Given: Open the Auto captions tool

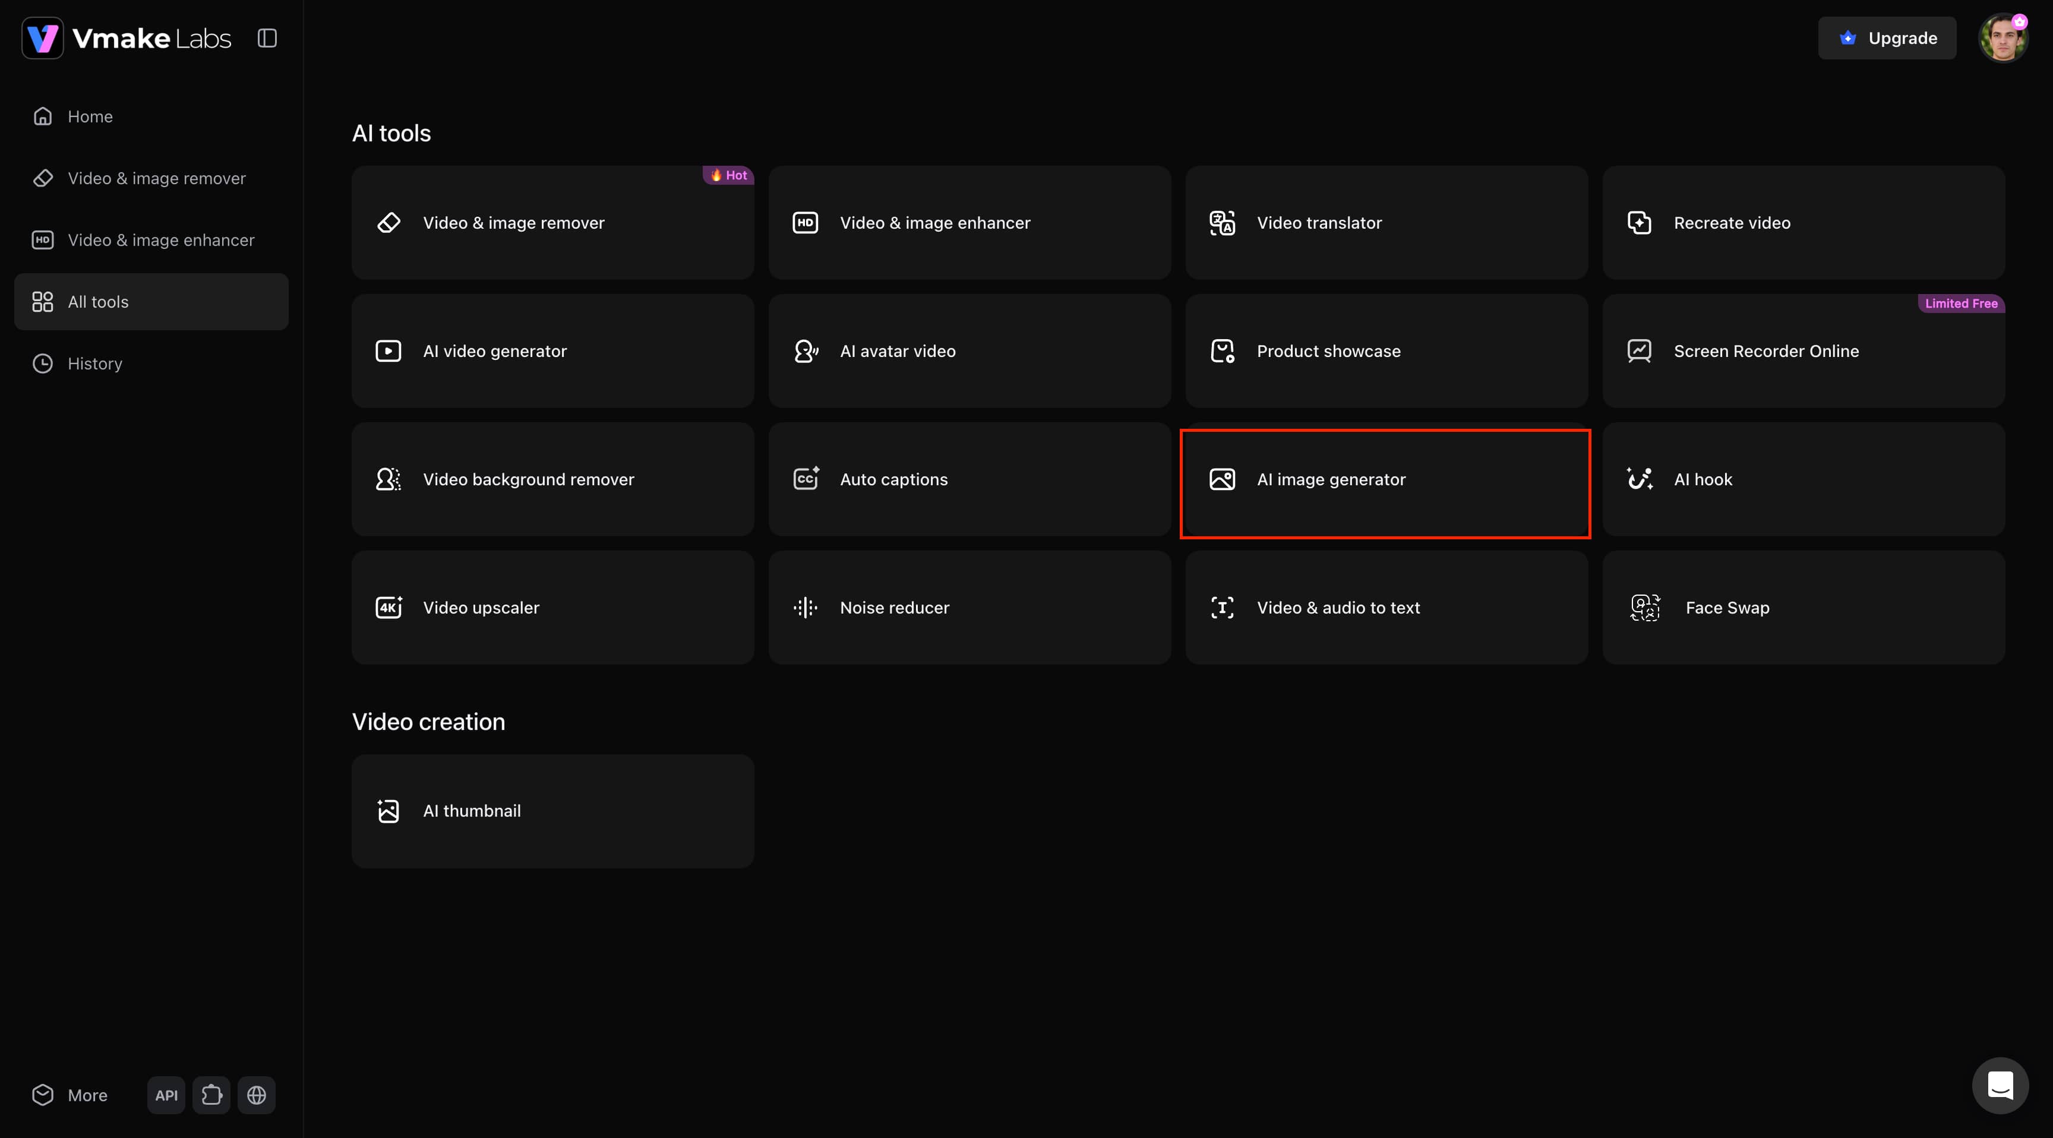Looking at the screenshot, I should click(x=970, y=480).
